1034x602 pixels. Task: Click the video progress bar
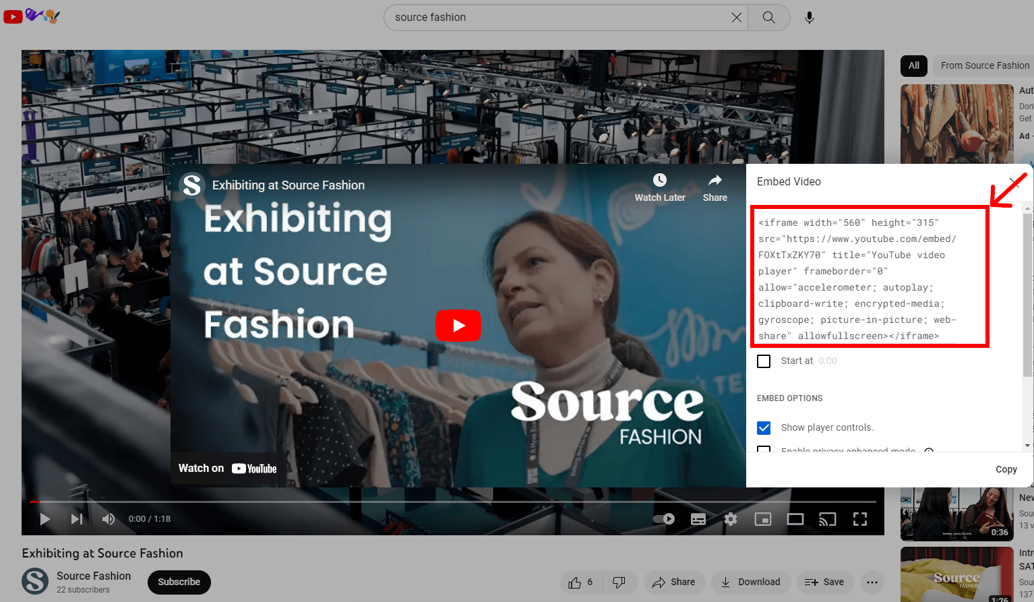pos(453,502)
